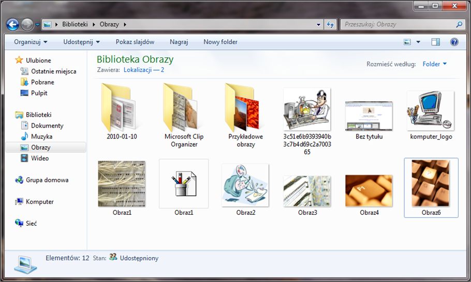Viewport: 471px width, 282px height.
Task: Open the Pobrane folder
Action: click(42, 82)
